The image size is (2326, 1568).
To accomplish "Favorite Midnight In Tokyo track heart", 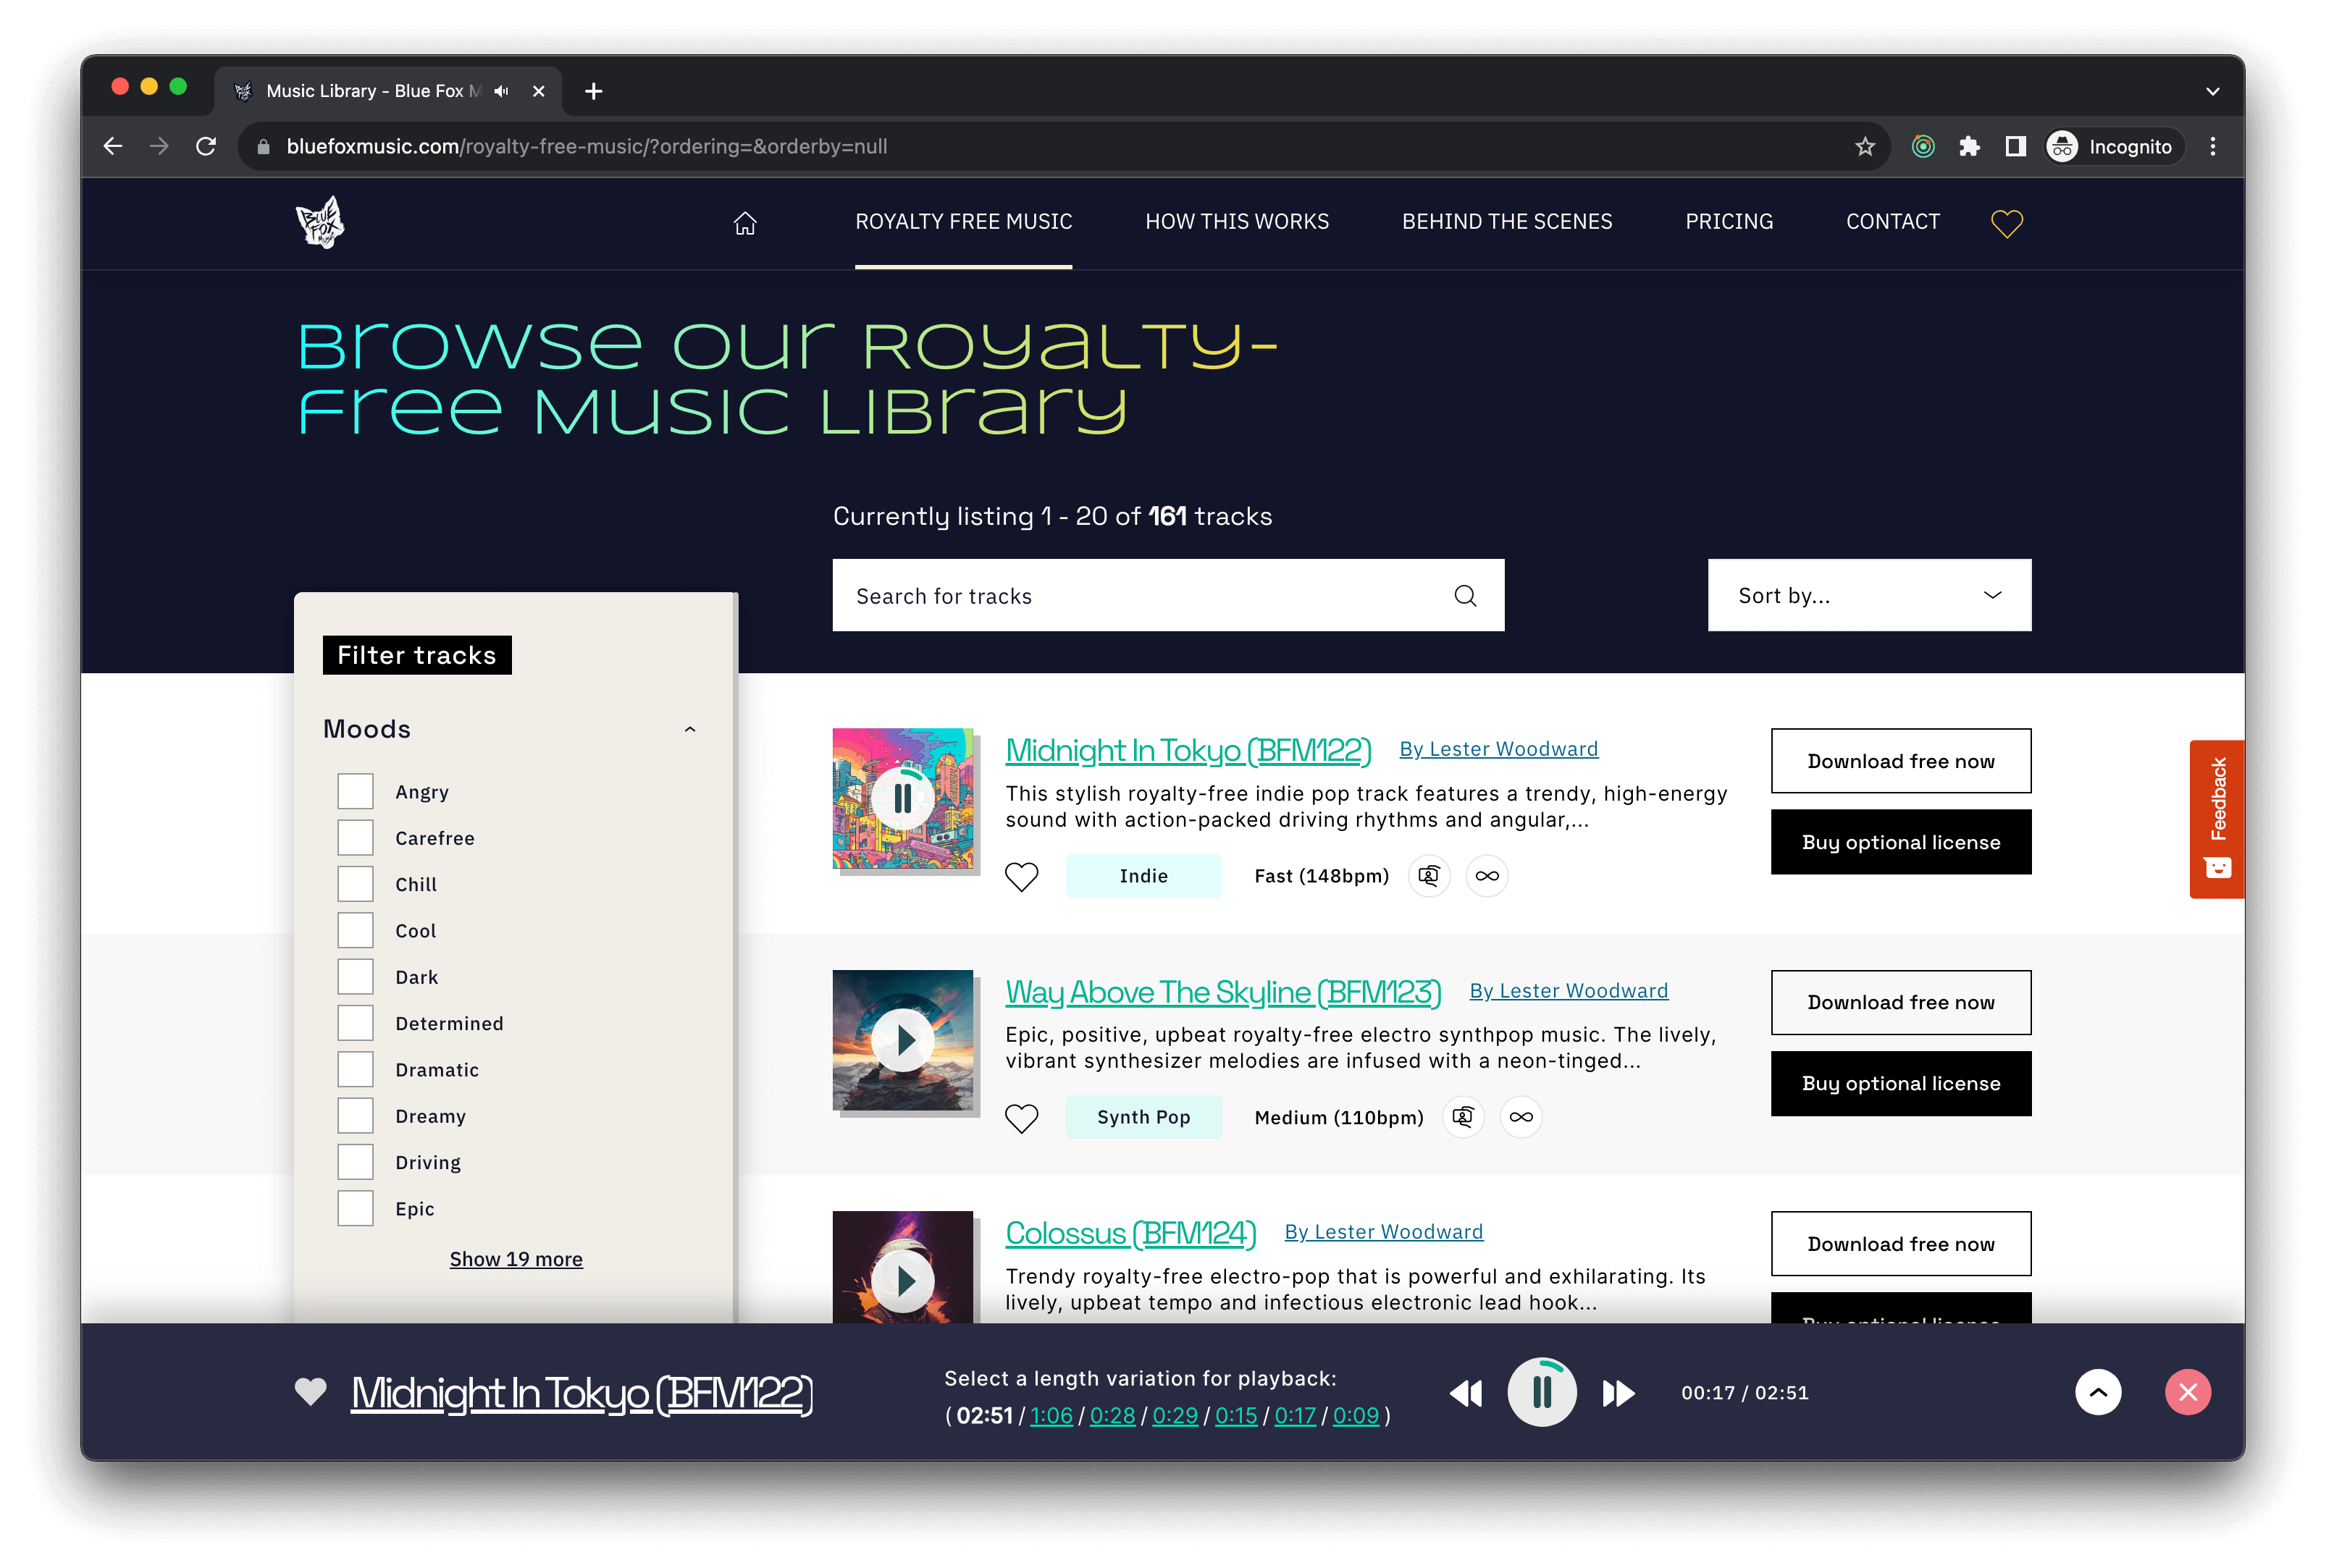I will pos(1022,876).
